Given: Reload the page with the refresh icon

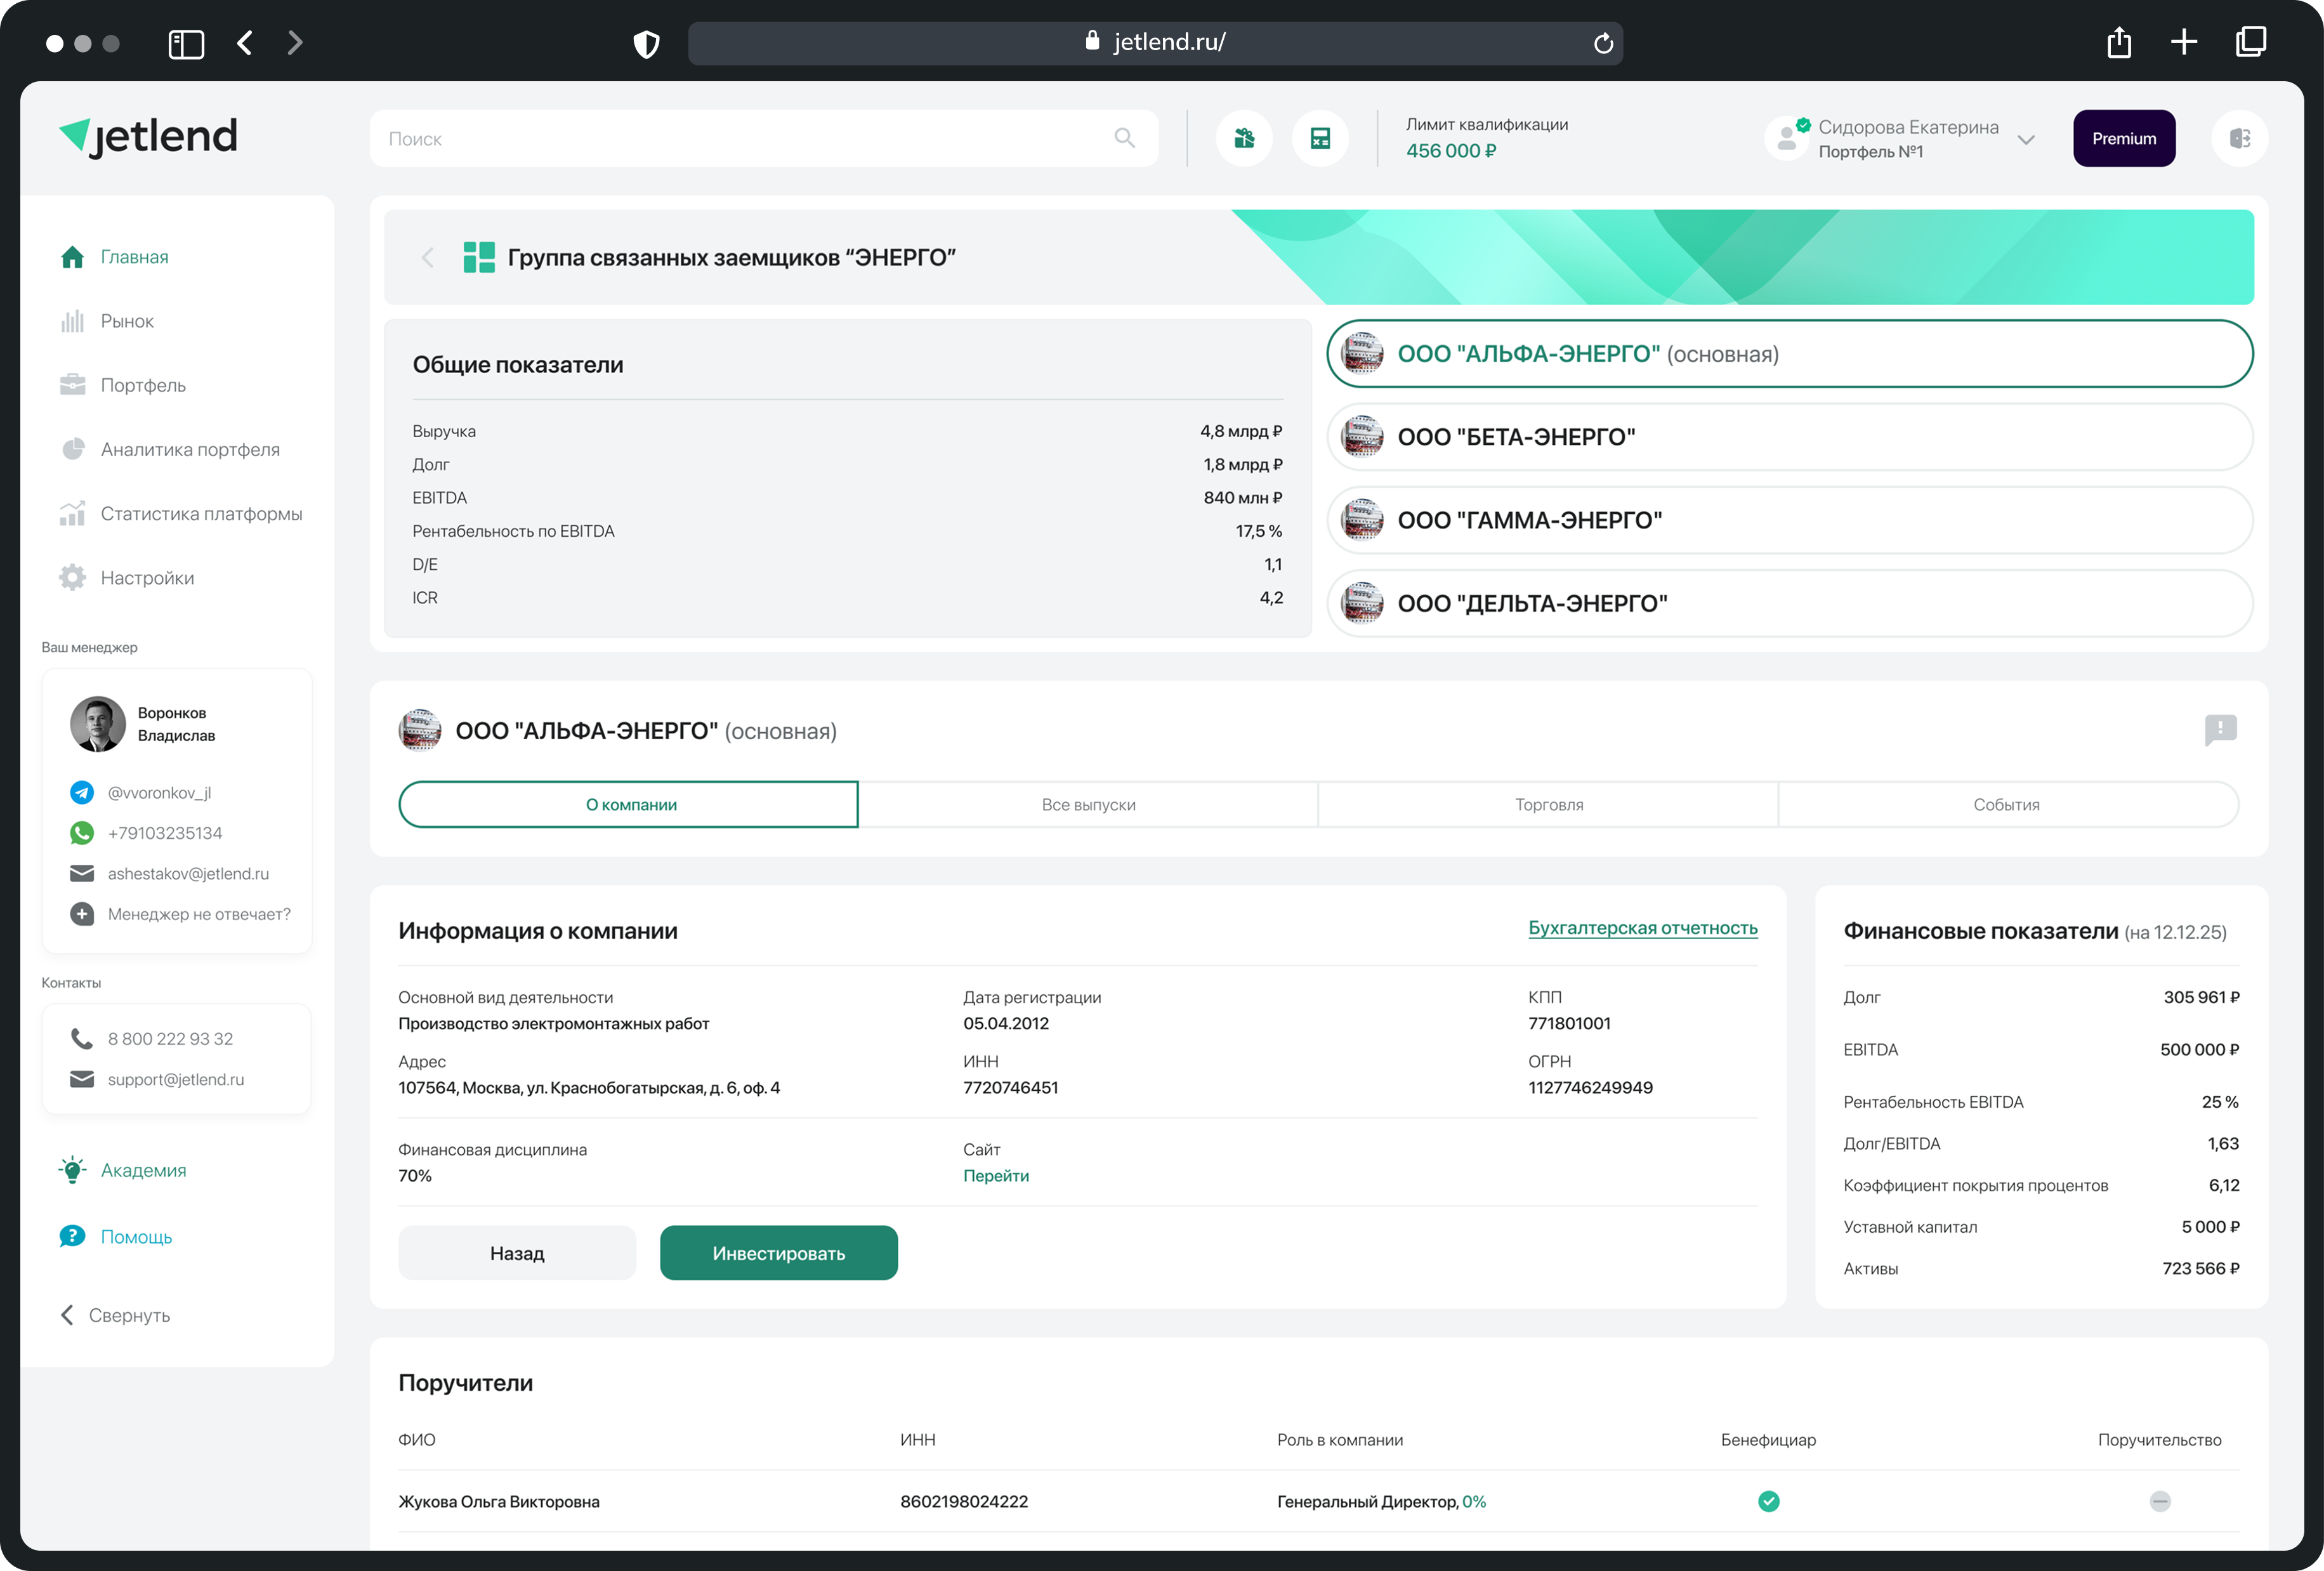Looking at the screenshot, I should 1603,43.
